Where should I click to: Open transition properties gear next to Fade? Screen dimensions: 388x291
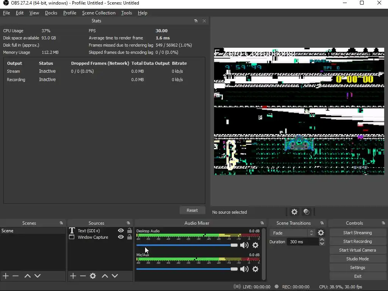tap(321, 233)
